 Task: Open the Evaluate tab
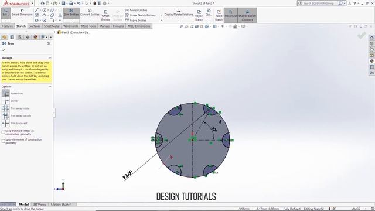(x=118, y=26)
